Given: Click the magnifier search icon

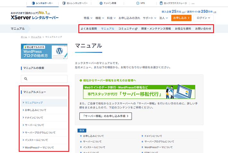Looking at the screenshot, I should pos(26,79).
